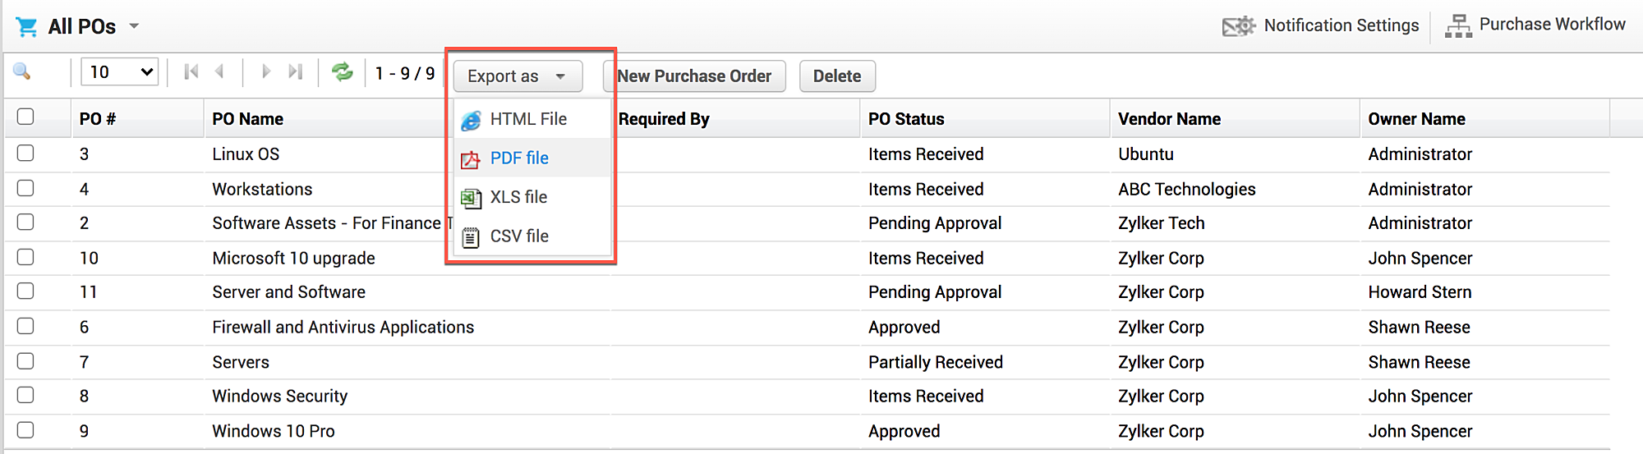This screenshot has height=454, width=1643.
Task: Click the New Purchase Order button
Action: (694, 76)
